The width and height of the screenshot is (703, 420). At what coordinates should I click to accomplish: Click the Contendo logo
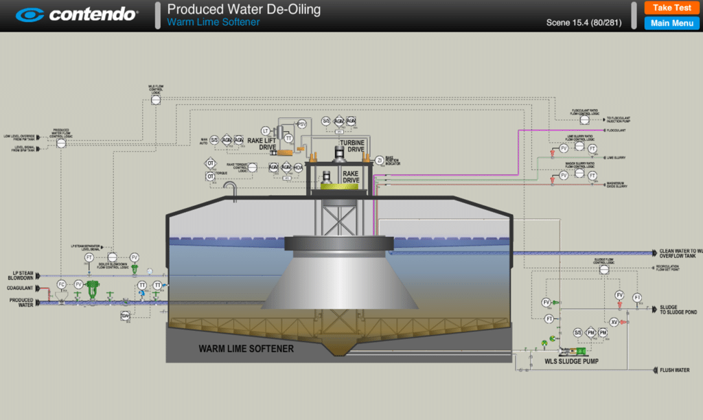click(x=77, y=15)
